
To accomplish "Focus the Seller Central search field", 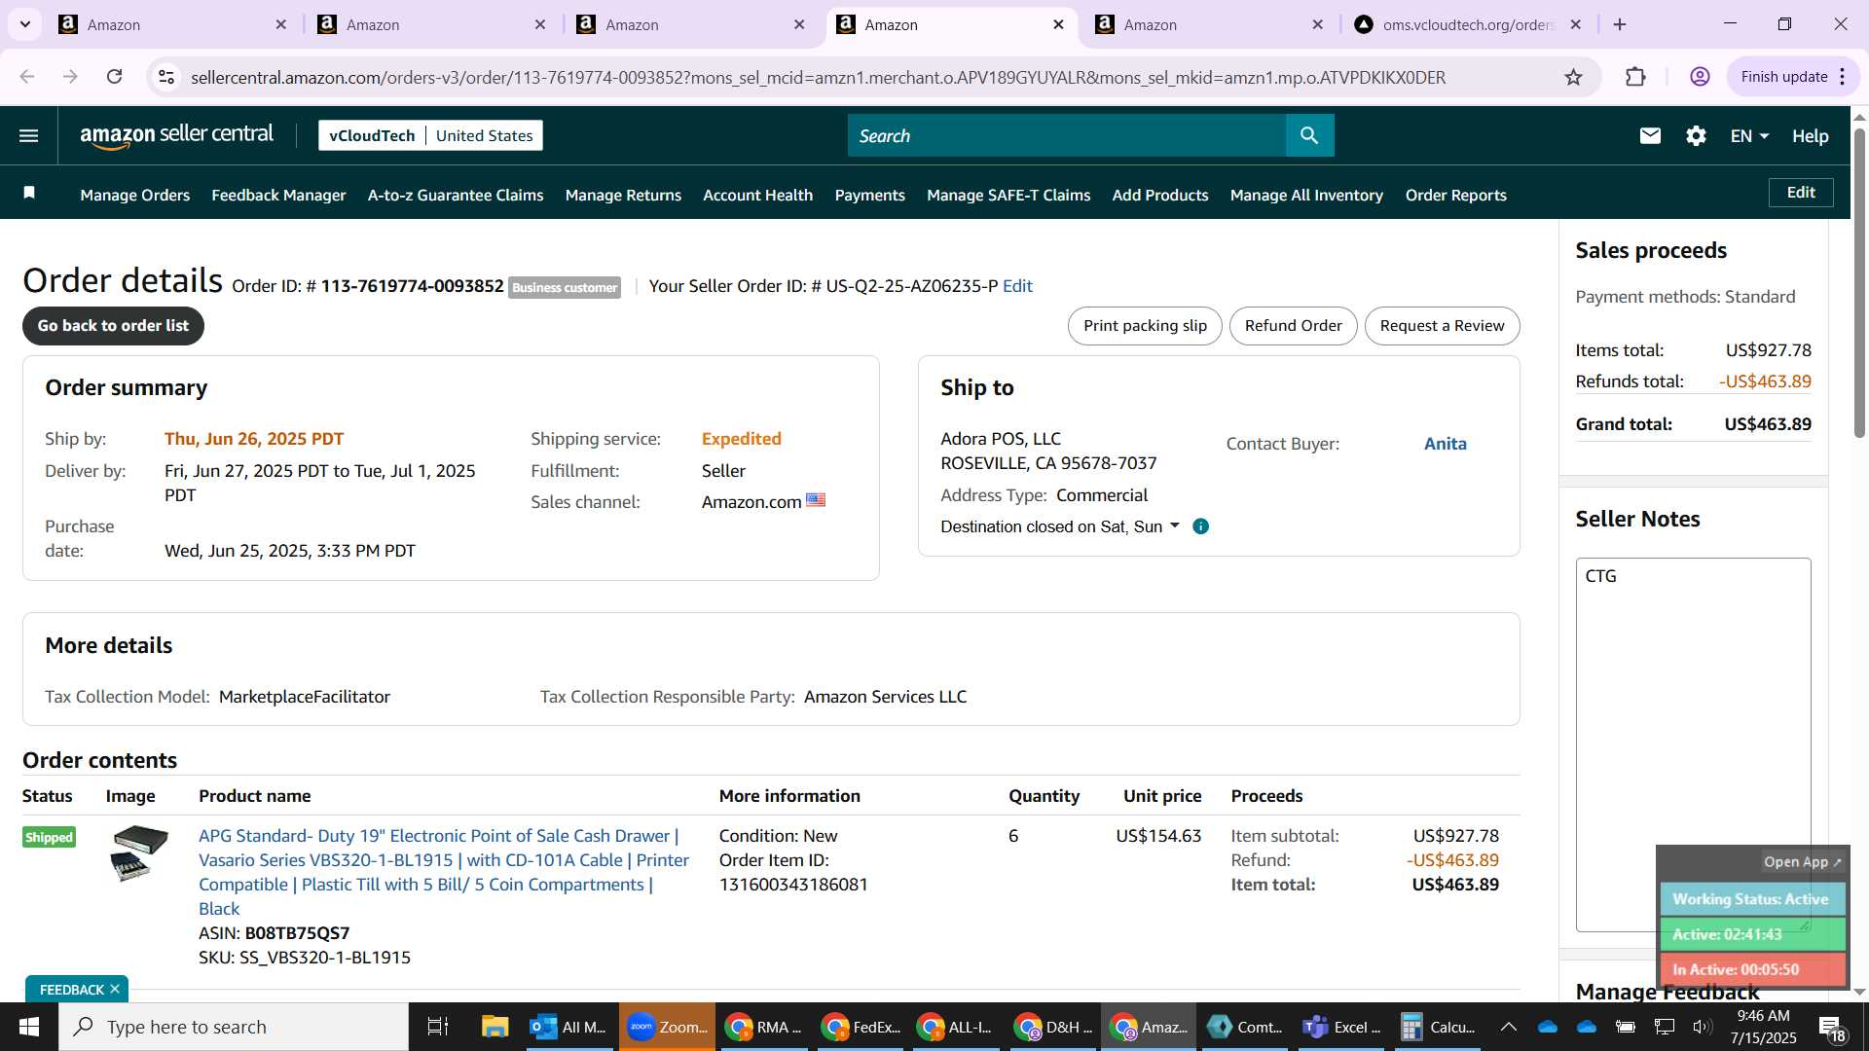I will coord(1066,136).
